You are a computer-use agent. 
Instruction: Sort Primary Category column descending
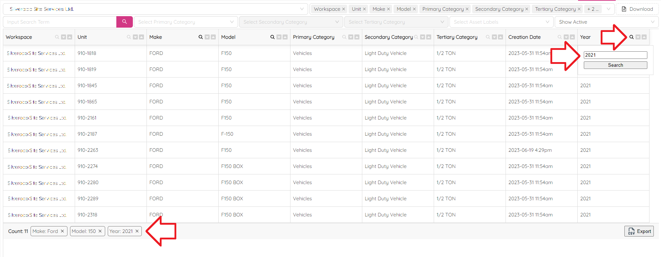351,37
